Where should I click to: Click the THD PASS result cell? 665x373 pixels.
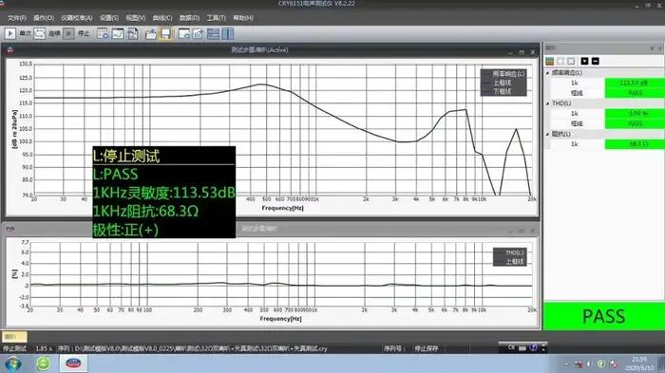tap(635, 123)
